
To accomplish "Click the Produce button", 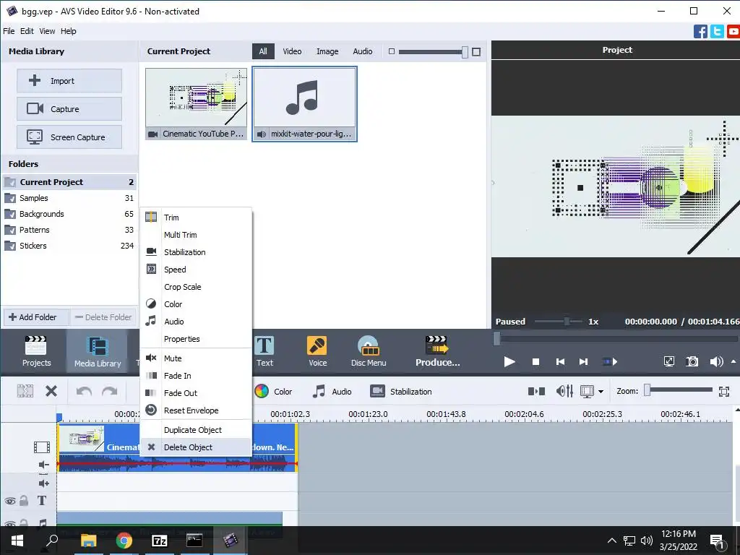I will tap(437, 351).
